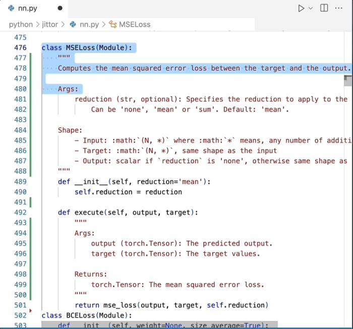Select the nn.py editor tab
353x329 pixels.
[34, 9]
